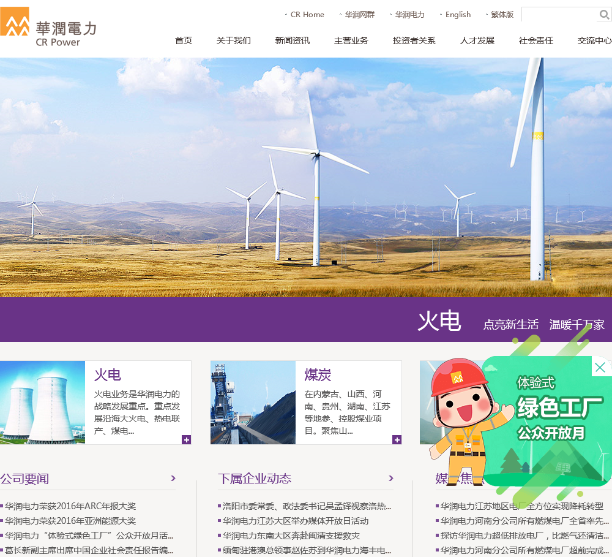Open 江苏地区电厂全方位实现降耗转型 news
This screenshot has height=557, width=612.
coord(522,506)
